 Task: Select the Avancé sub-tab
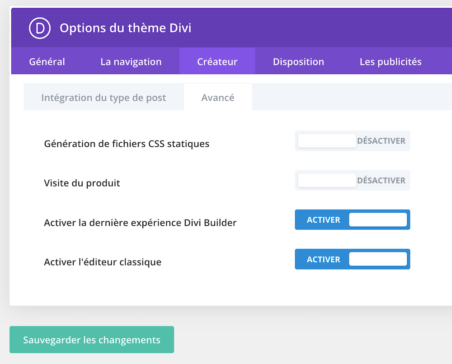coord(218,98)
